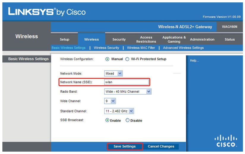This screenshot has height=154, width=245.
Task: Go to Access Restrictions tab
Action: pyautogui.click(x=146, y=39)
